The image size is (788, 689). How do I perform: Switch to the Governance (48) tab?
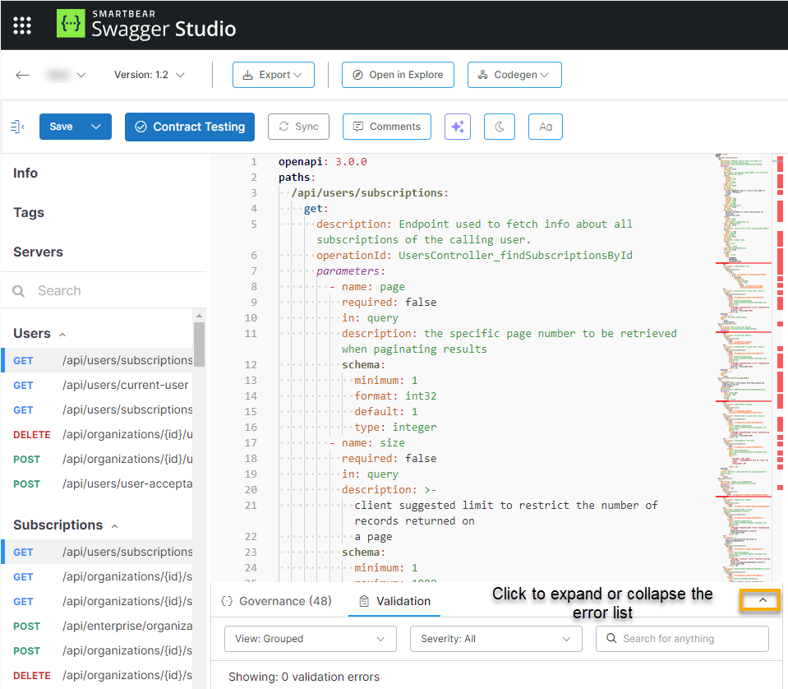(277, 601)
